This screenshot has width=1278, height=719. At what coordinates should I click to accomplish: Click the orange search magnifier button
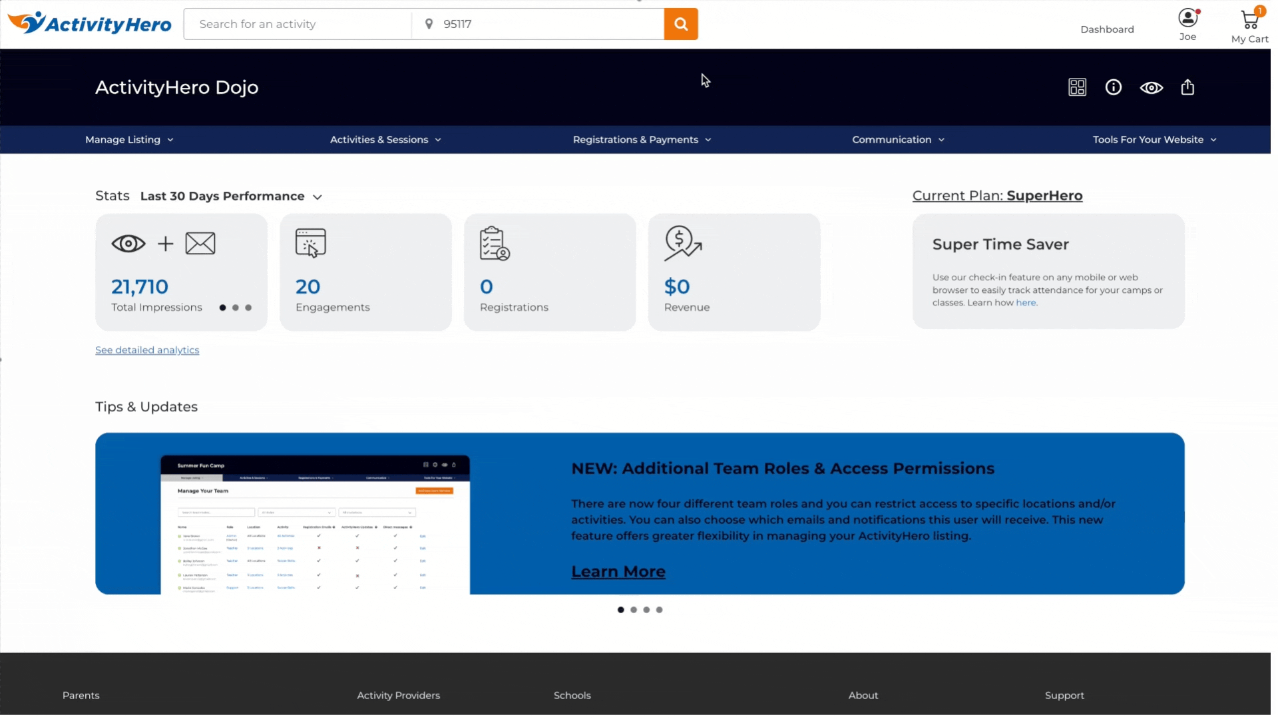coord(680,24)
